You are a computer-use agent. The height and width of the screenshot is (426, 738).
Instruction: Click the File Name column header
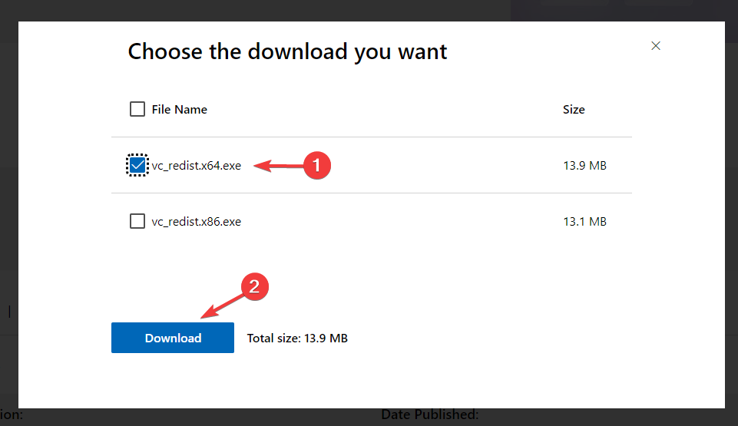180,109
